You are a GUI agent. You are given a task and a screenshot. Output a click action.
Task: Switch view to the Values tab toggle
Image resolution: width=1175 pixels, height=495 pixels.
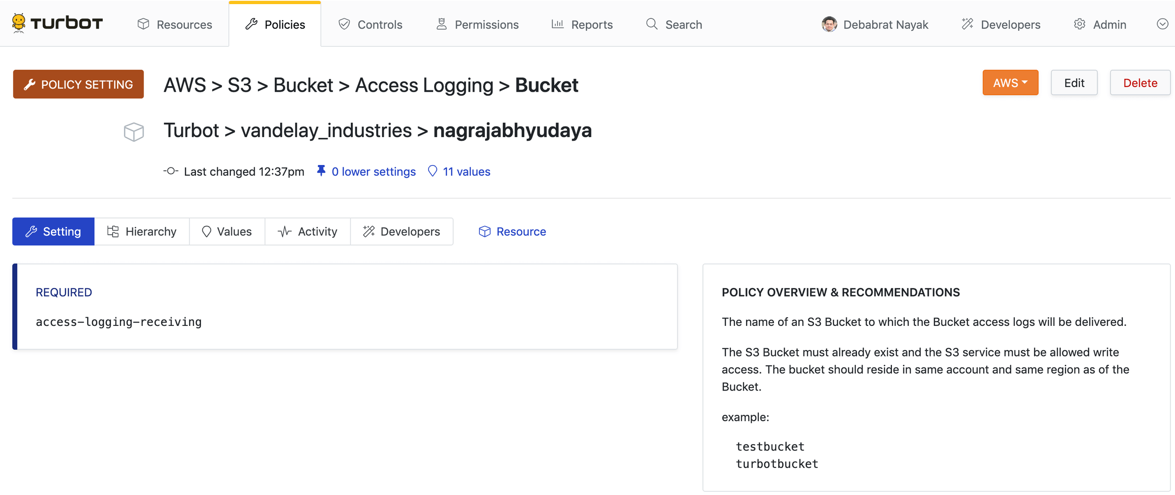tap(227, 231)
